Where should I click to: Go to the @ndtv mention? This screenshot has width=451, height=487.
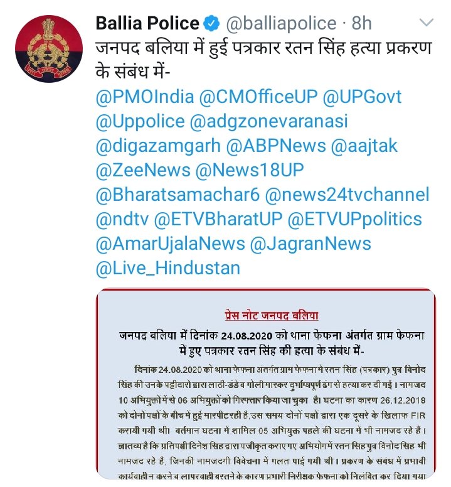tap(122, 219)
